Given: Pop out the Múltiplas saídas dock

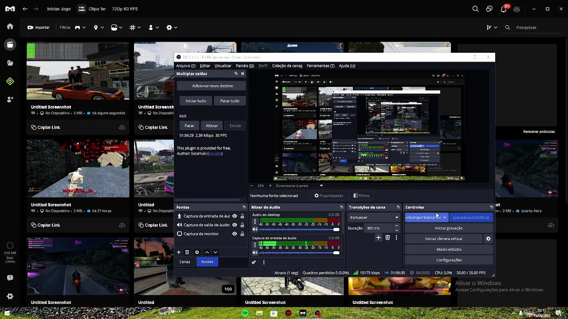Looking at the screenshot, I should pos(236,74).
